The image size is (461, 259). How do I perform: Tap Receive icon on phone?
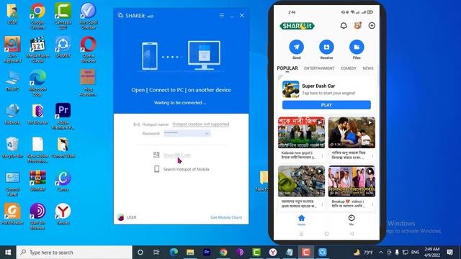326,47
